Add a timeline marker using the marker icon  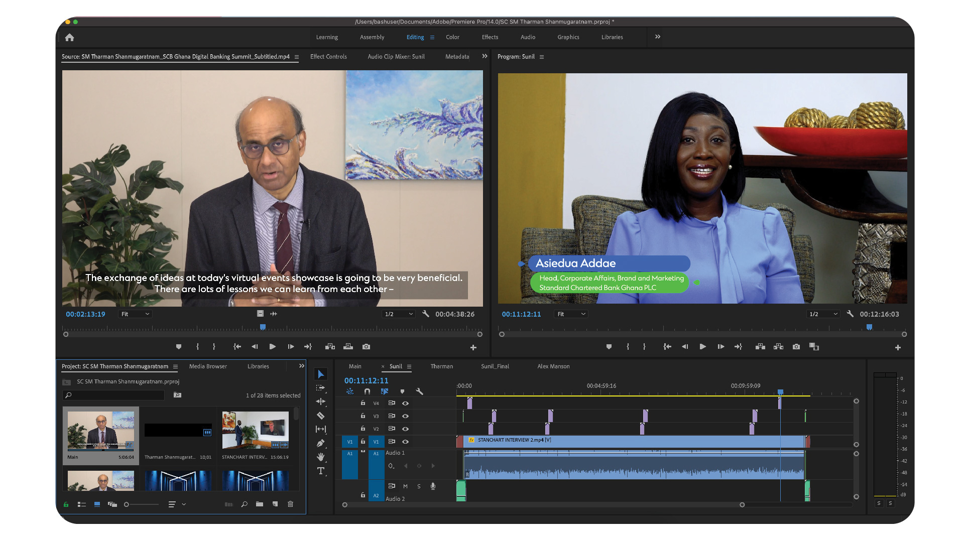(402, 391)
